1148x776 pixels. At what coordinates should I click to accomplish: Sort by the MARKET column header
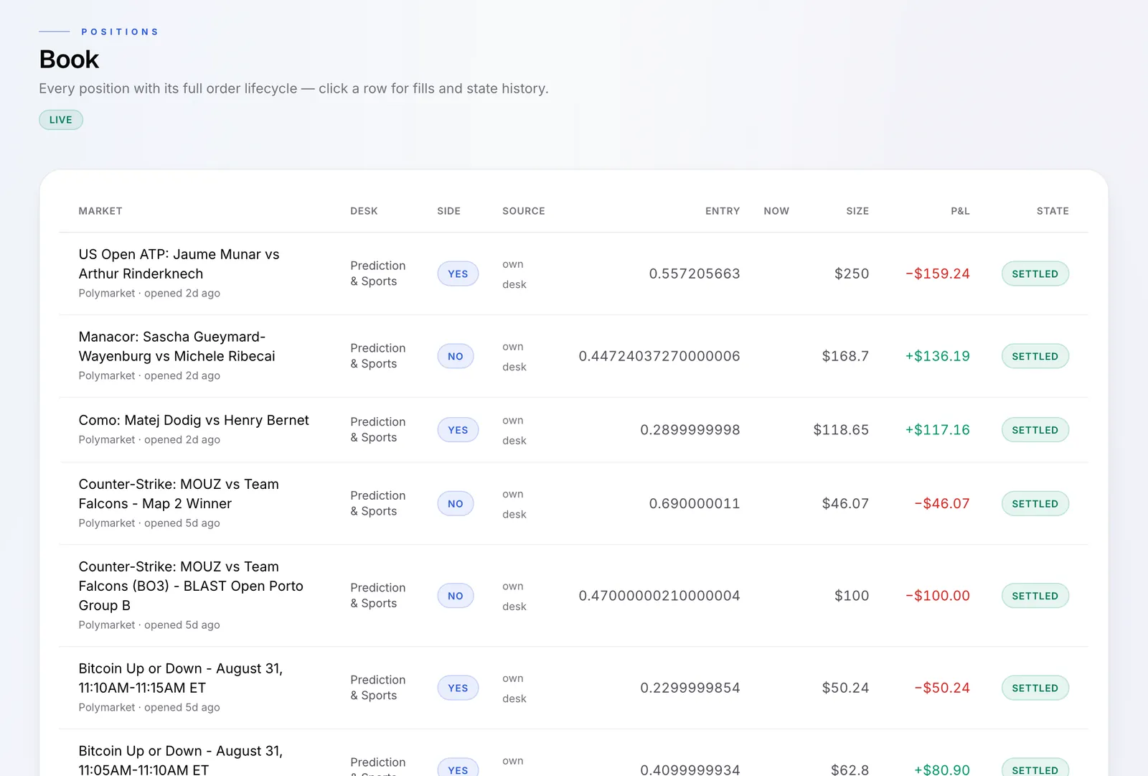click(x=100, y=211)
